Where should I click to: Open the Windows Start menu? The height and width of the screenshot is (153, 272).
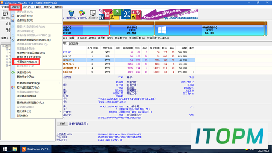(5, 149)
